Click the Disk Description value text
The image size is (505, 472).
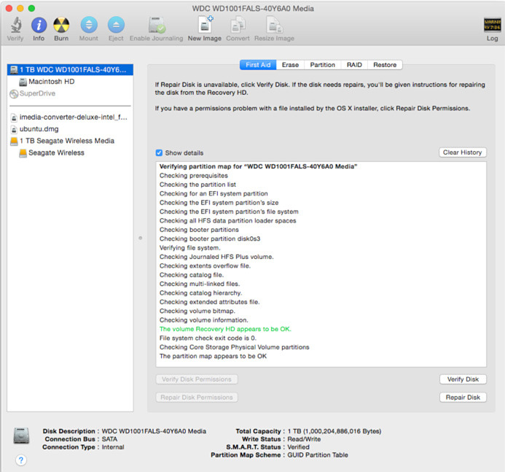154,431
